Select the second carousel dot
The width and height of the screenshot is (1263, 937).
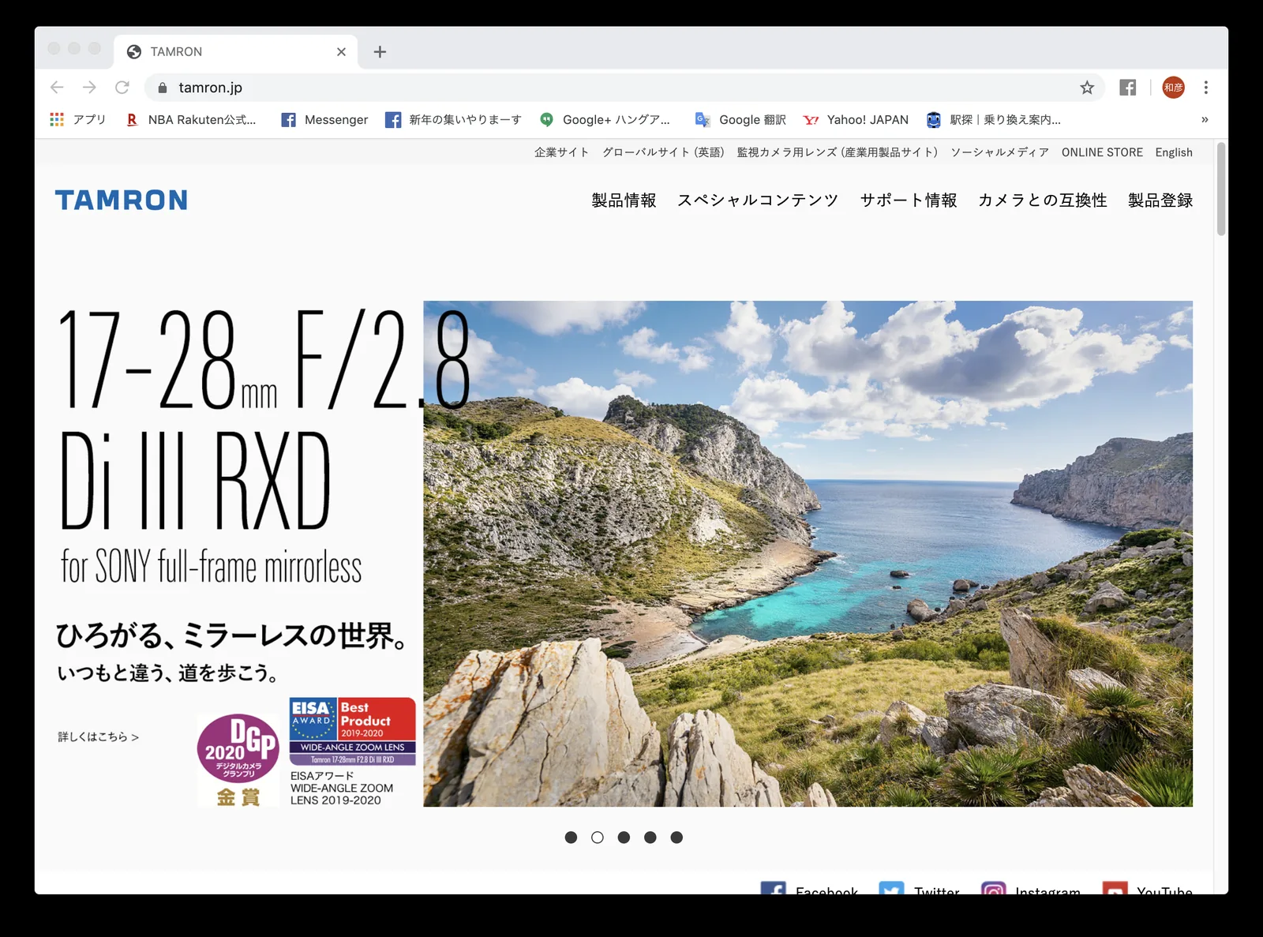598,838
